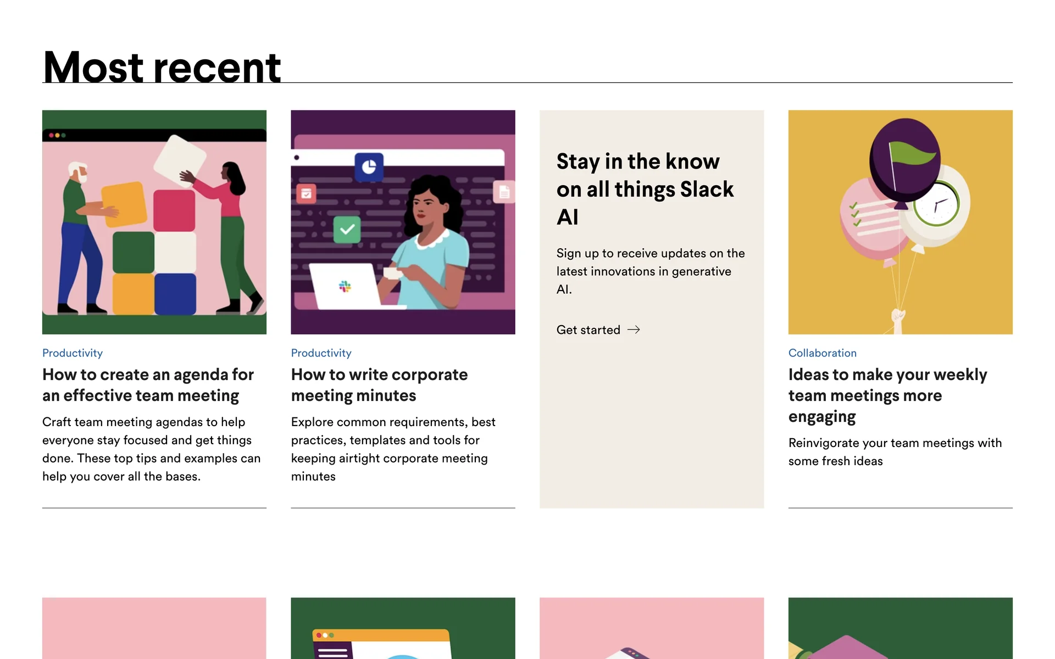Viewport: 1055px width, 659px height.
Task: Open the team meeting agenda article thumbnail
Action: (154, 222)
